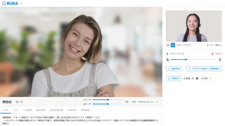Click the staff camera preview thumbnail
The width and height of the screenshot is (225, 126).
(194, 26)
